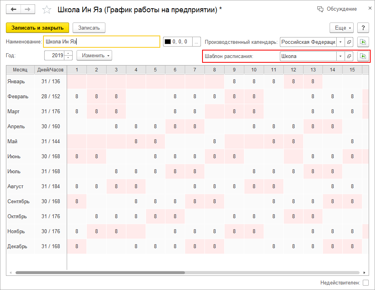
Task: Click the Год field 2019
Action: (x=54, y=56)
